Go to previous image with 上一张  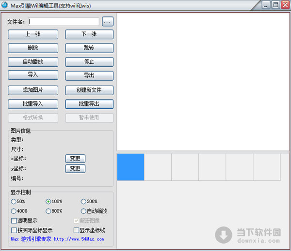click(x=33, y=34)
